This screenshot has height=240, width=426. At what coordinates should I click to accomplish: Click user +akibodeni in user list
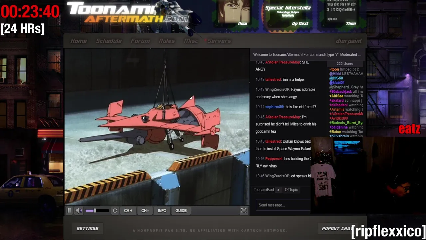[338, 105]
